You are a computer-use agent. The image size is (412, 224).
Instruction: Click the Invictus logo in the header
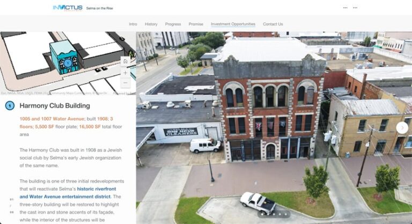[68, 8]
